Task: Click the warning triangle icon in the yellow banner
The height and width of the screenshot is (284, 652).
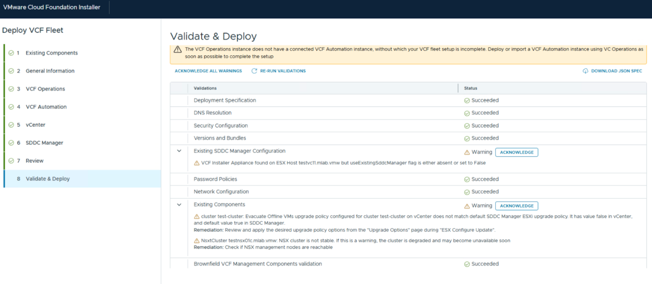Action: tap(178, 50)
